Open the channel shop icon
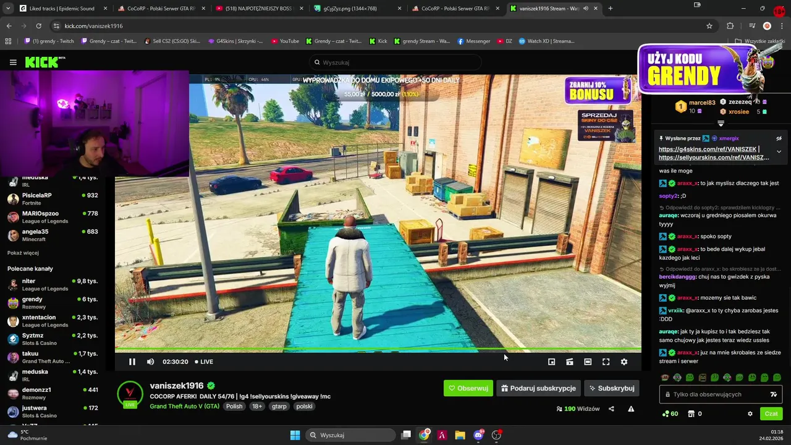Screen dimensions: 791x445 [x=692, y=414]
